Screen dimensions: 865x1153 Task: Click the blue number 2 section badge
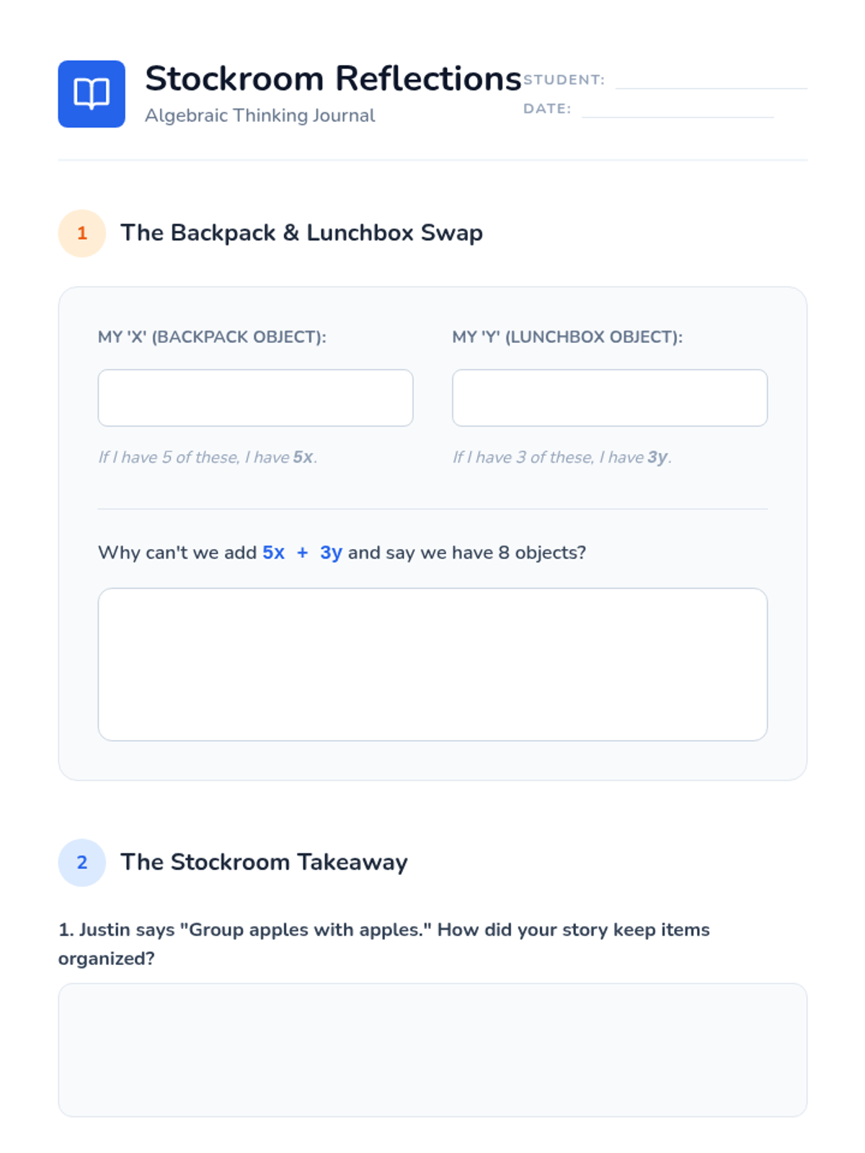point(82,863)
